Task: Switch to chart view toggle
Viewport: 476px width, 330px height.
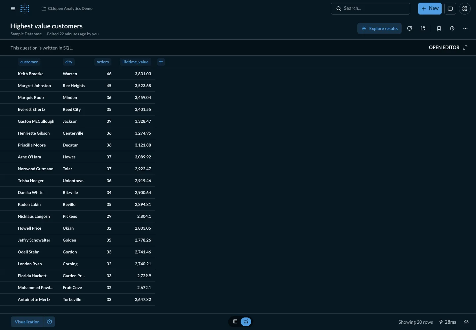Action: tap(246, 322)
